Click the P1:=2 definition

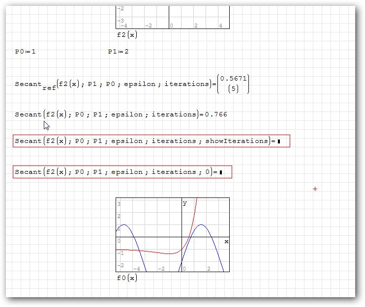click(118, 52)
